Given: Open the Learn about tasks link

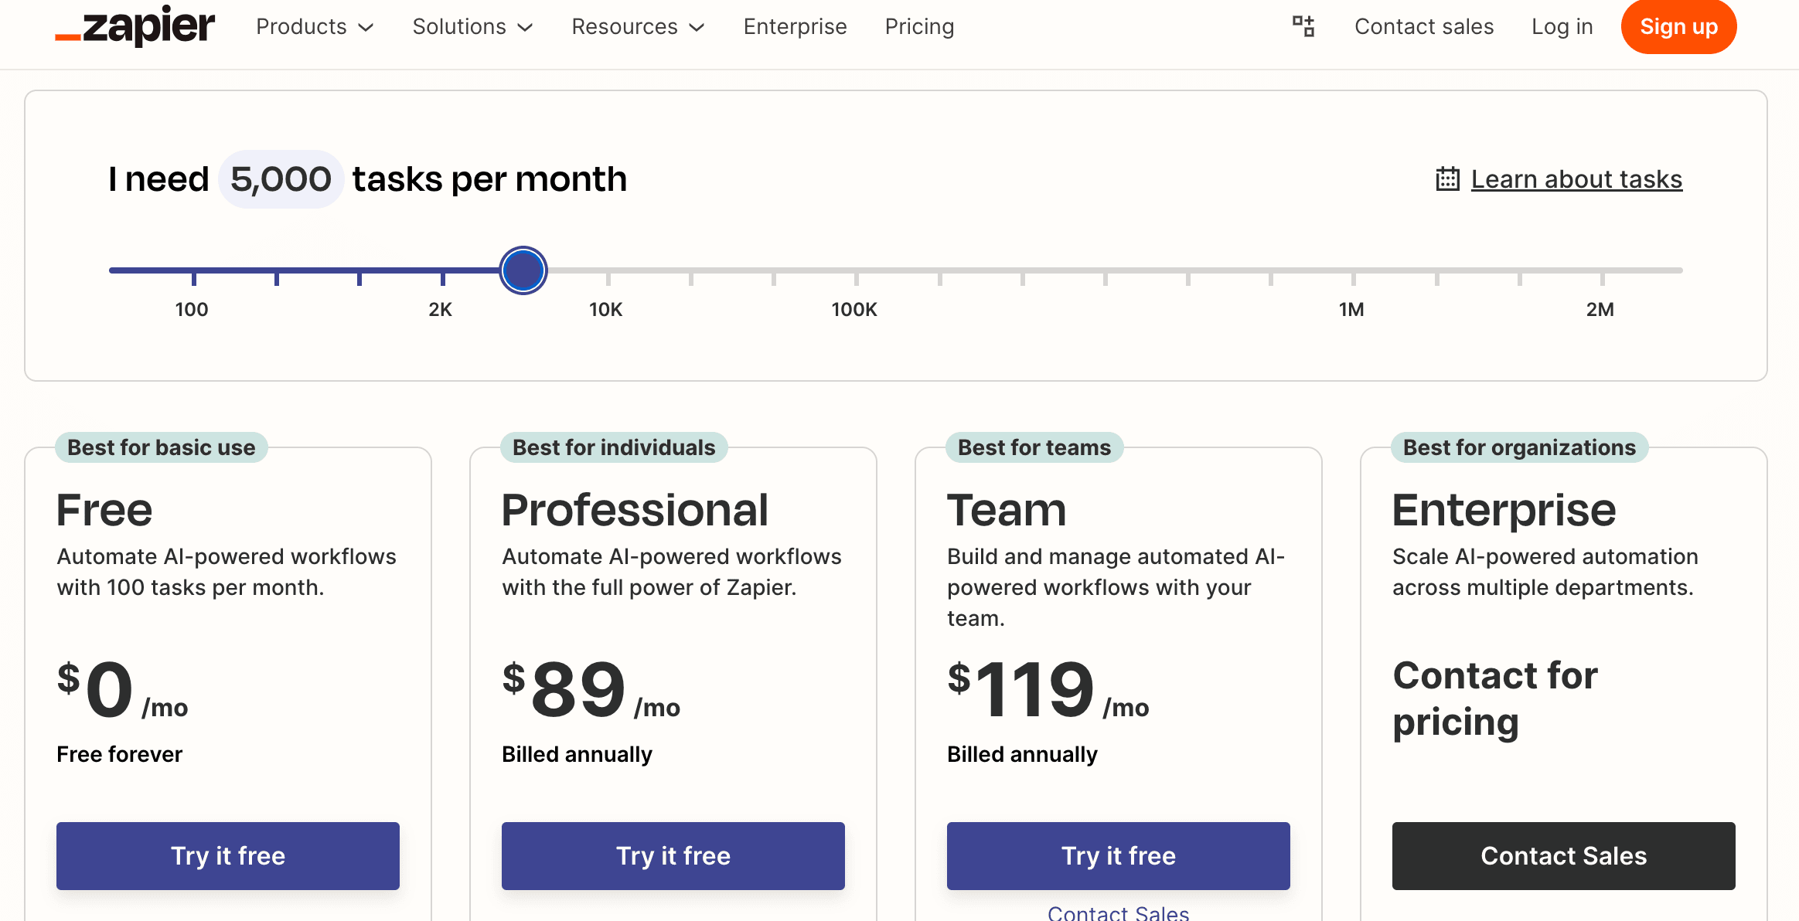Looking at the screenshot, I should coord(1576,179).
